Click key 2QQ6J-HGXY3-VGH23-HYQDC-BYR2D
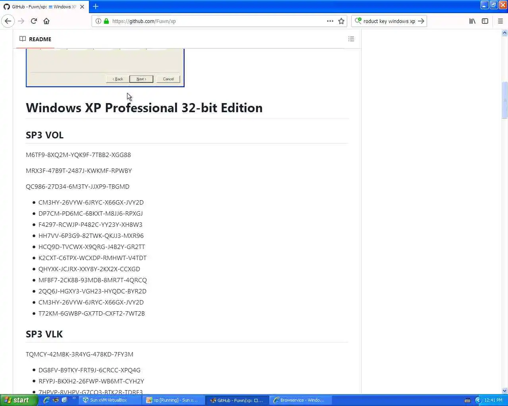 pos(92,291)
